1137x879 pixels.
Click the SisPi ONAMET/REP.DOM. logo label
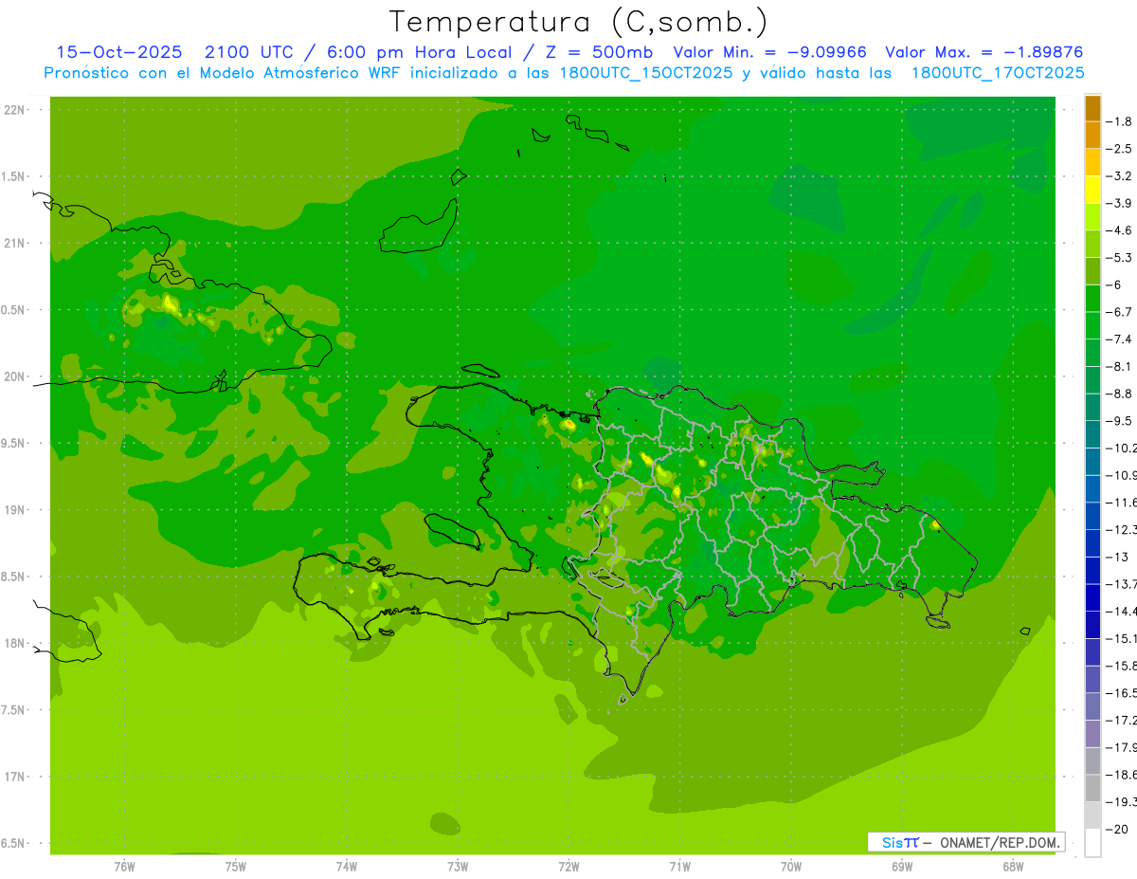[966, 842]
